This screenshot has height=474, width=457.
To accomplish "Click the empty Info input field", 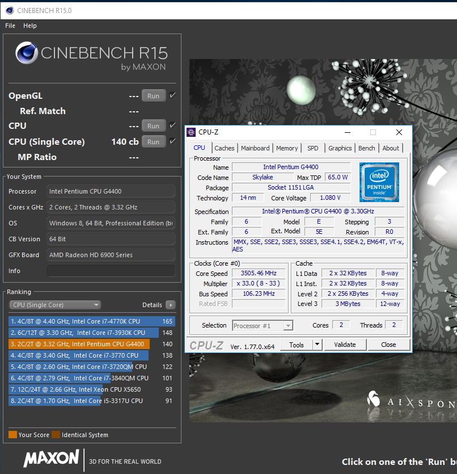I will tap(111, 271).
